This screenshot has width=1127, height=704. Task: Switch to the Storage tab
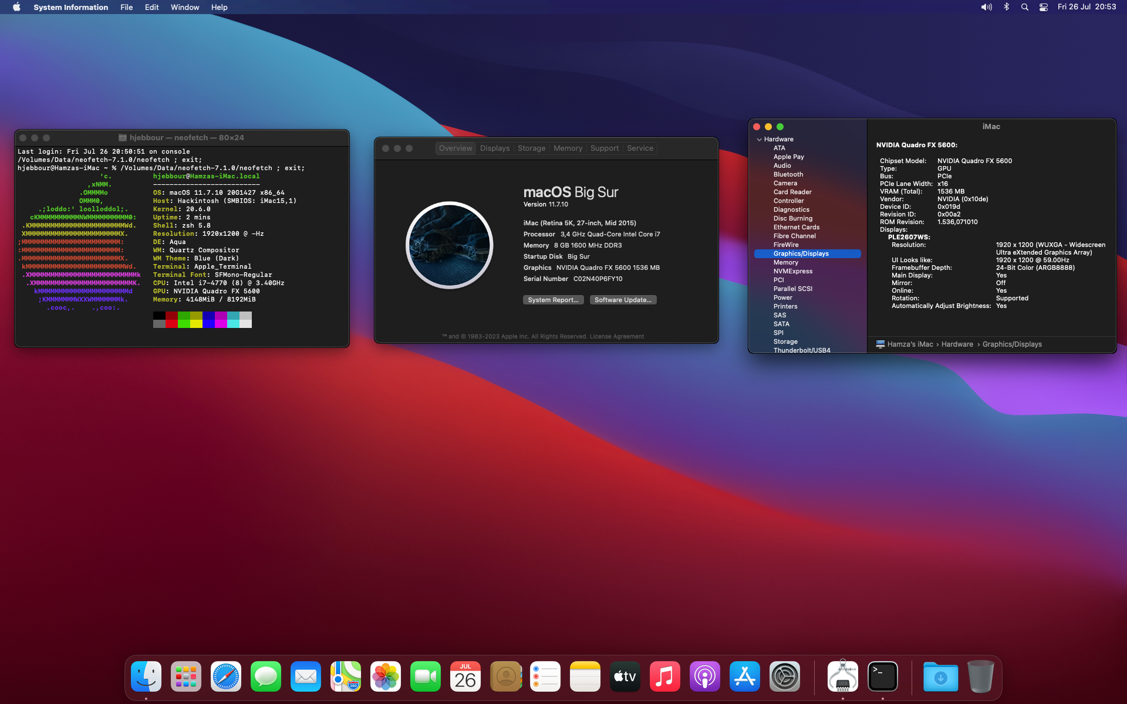(531, 148)
